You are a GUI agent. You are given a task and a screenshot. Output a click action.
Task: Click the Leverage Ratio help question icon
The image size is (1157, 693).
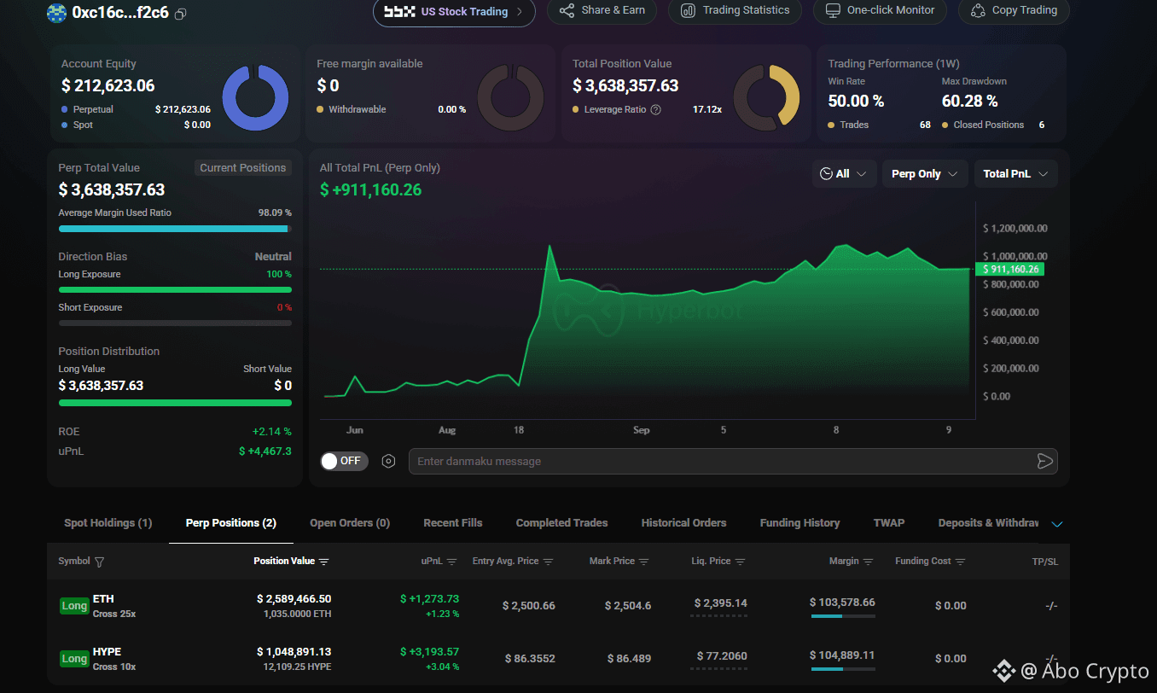tap(655, 109)
